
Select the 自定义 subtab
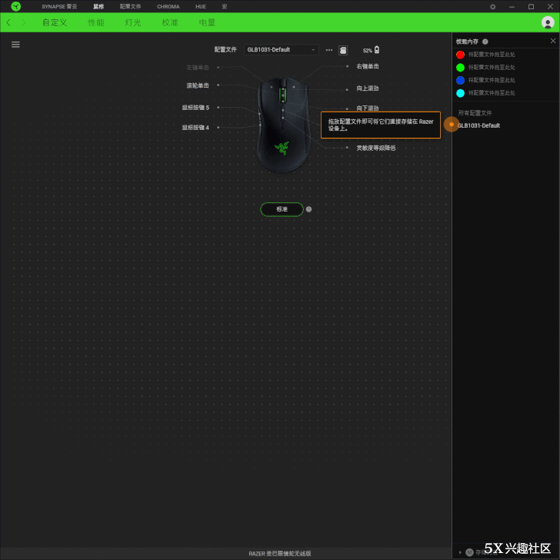pos(55,22)
